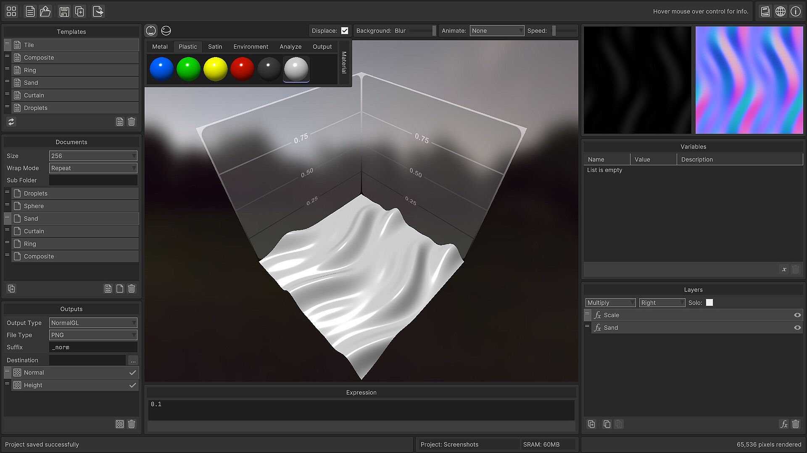Delete selected document with trash icon
The width and height of the screenshot is (807, 453).
[x=132, y=289]
